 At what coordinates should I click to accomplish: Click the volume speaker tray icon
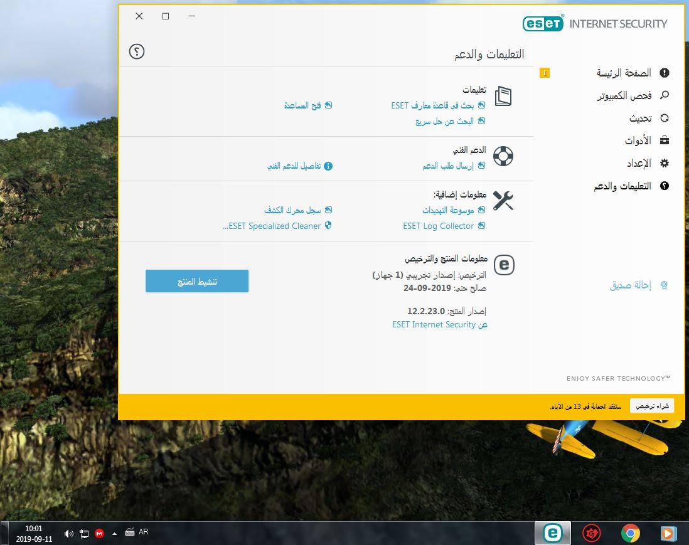(68, 534)
